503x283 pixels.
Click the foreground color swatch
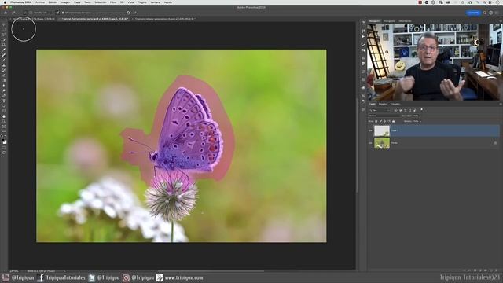tap(3, 141)
